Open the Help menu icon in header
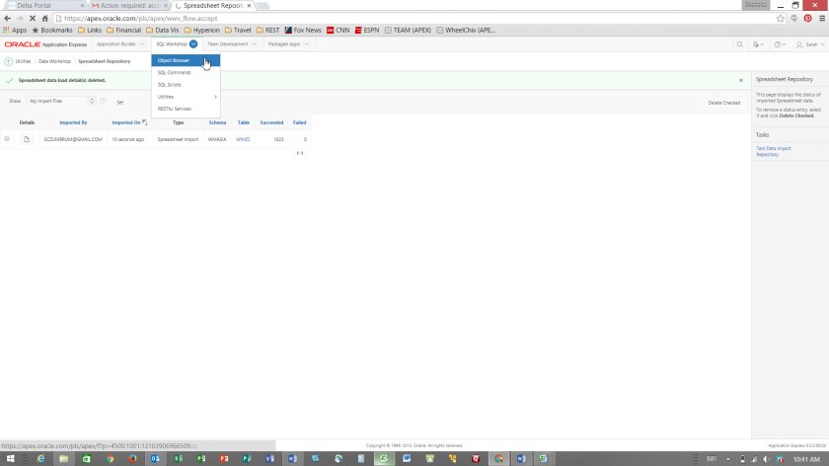The height and width of the screenshot is (466, 829). click(x=779, y=44)
